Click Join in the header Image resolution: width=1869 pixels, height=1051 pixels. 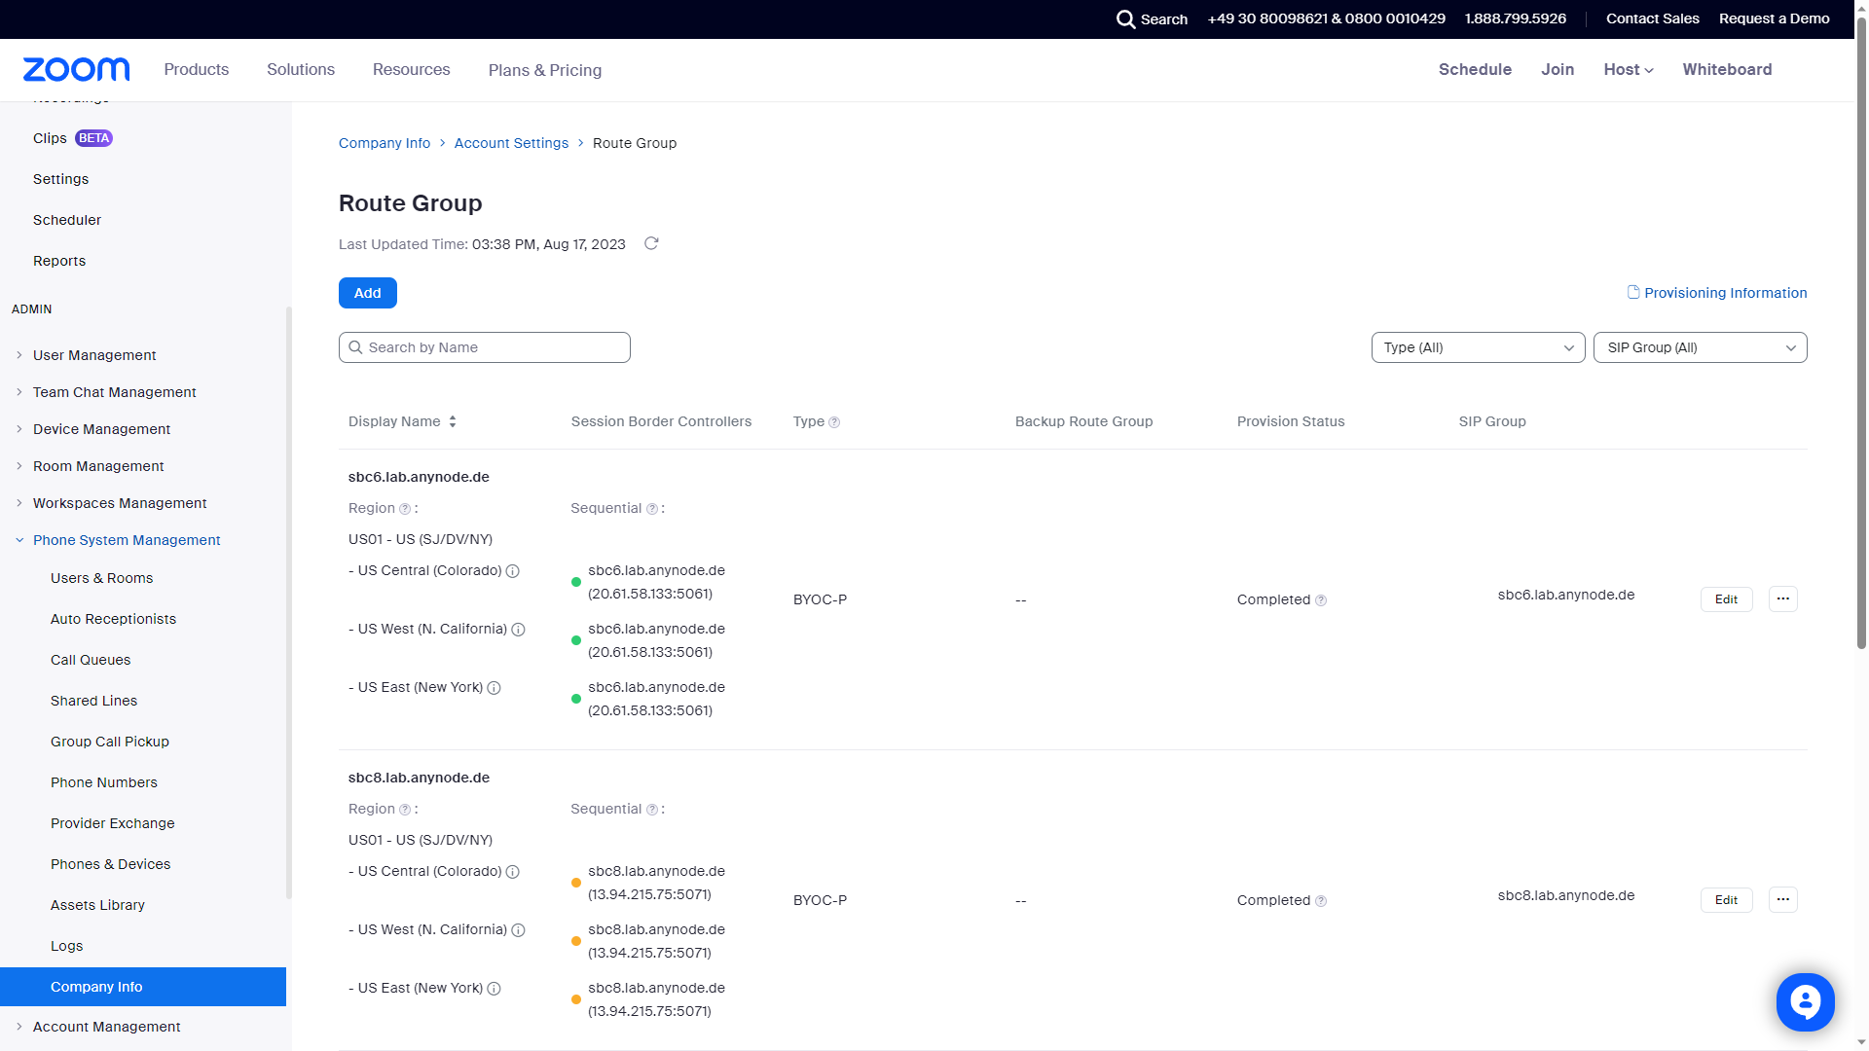tap(1557, 69)
